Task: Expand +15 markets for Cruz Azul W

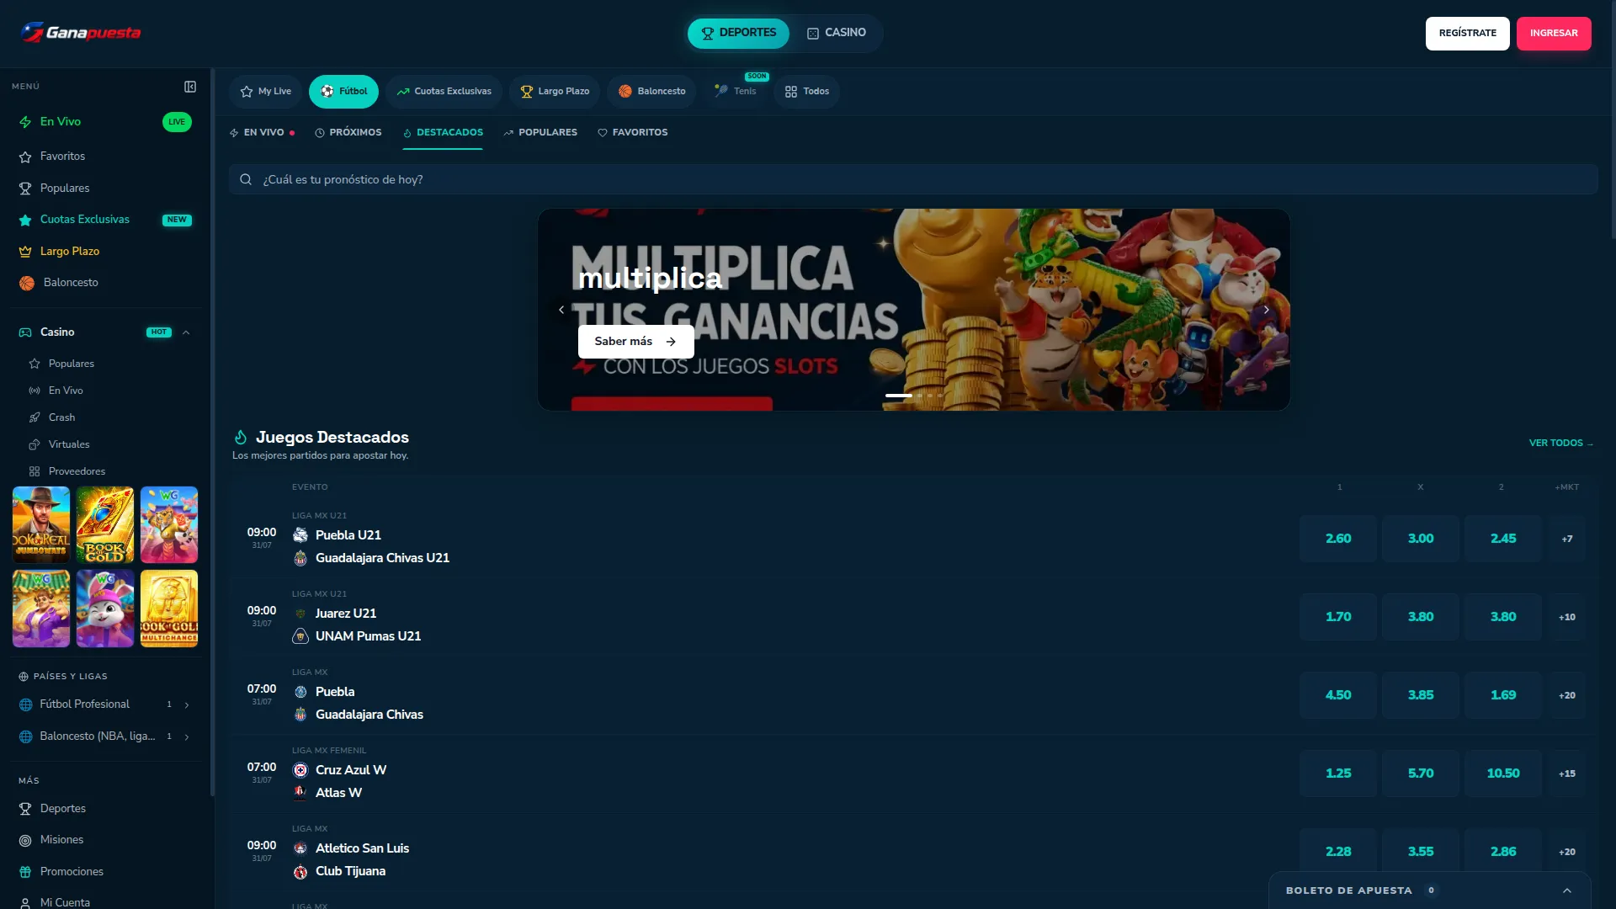Action: pos(1567,773)
